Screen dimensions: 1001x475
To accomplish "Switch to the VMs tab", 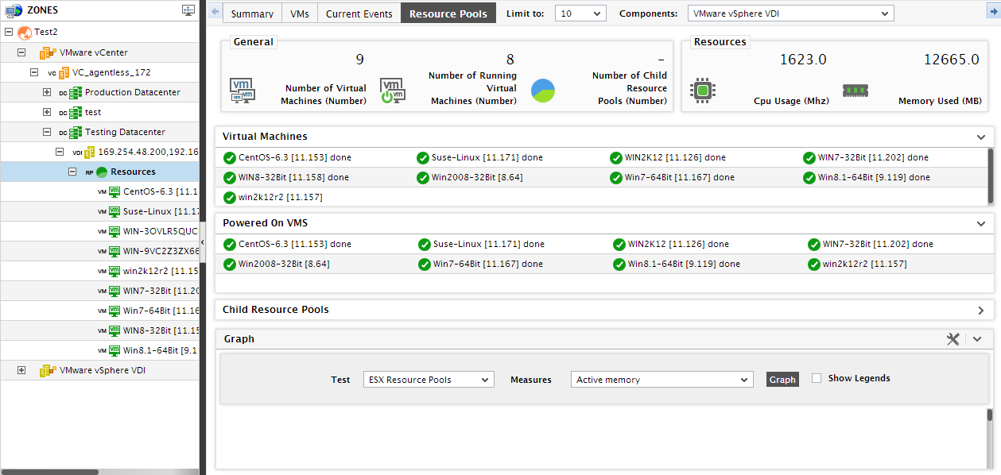I will pyautogui.click(x=300, y=14).
